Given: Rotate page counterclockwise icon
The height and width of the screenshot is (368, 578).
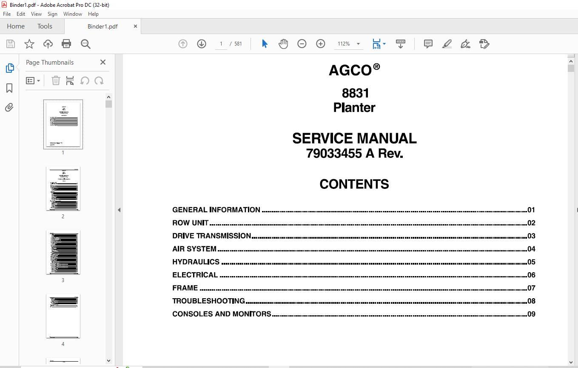Looking at the screenshot, I should click(x=85, y=81).
